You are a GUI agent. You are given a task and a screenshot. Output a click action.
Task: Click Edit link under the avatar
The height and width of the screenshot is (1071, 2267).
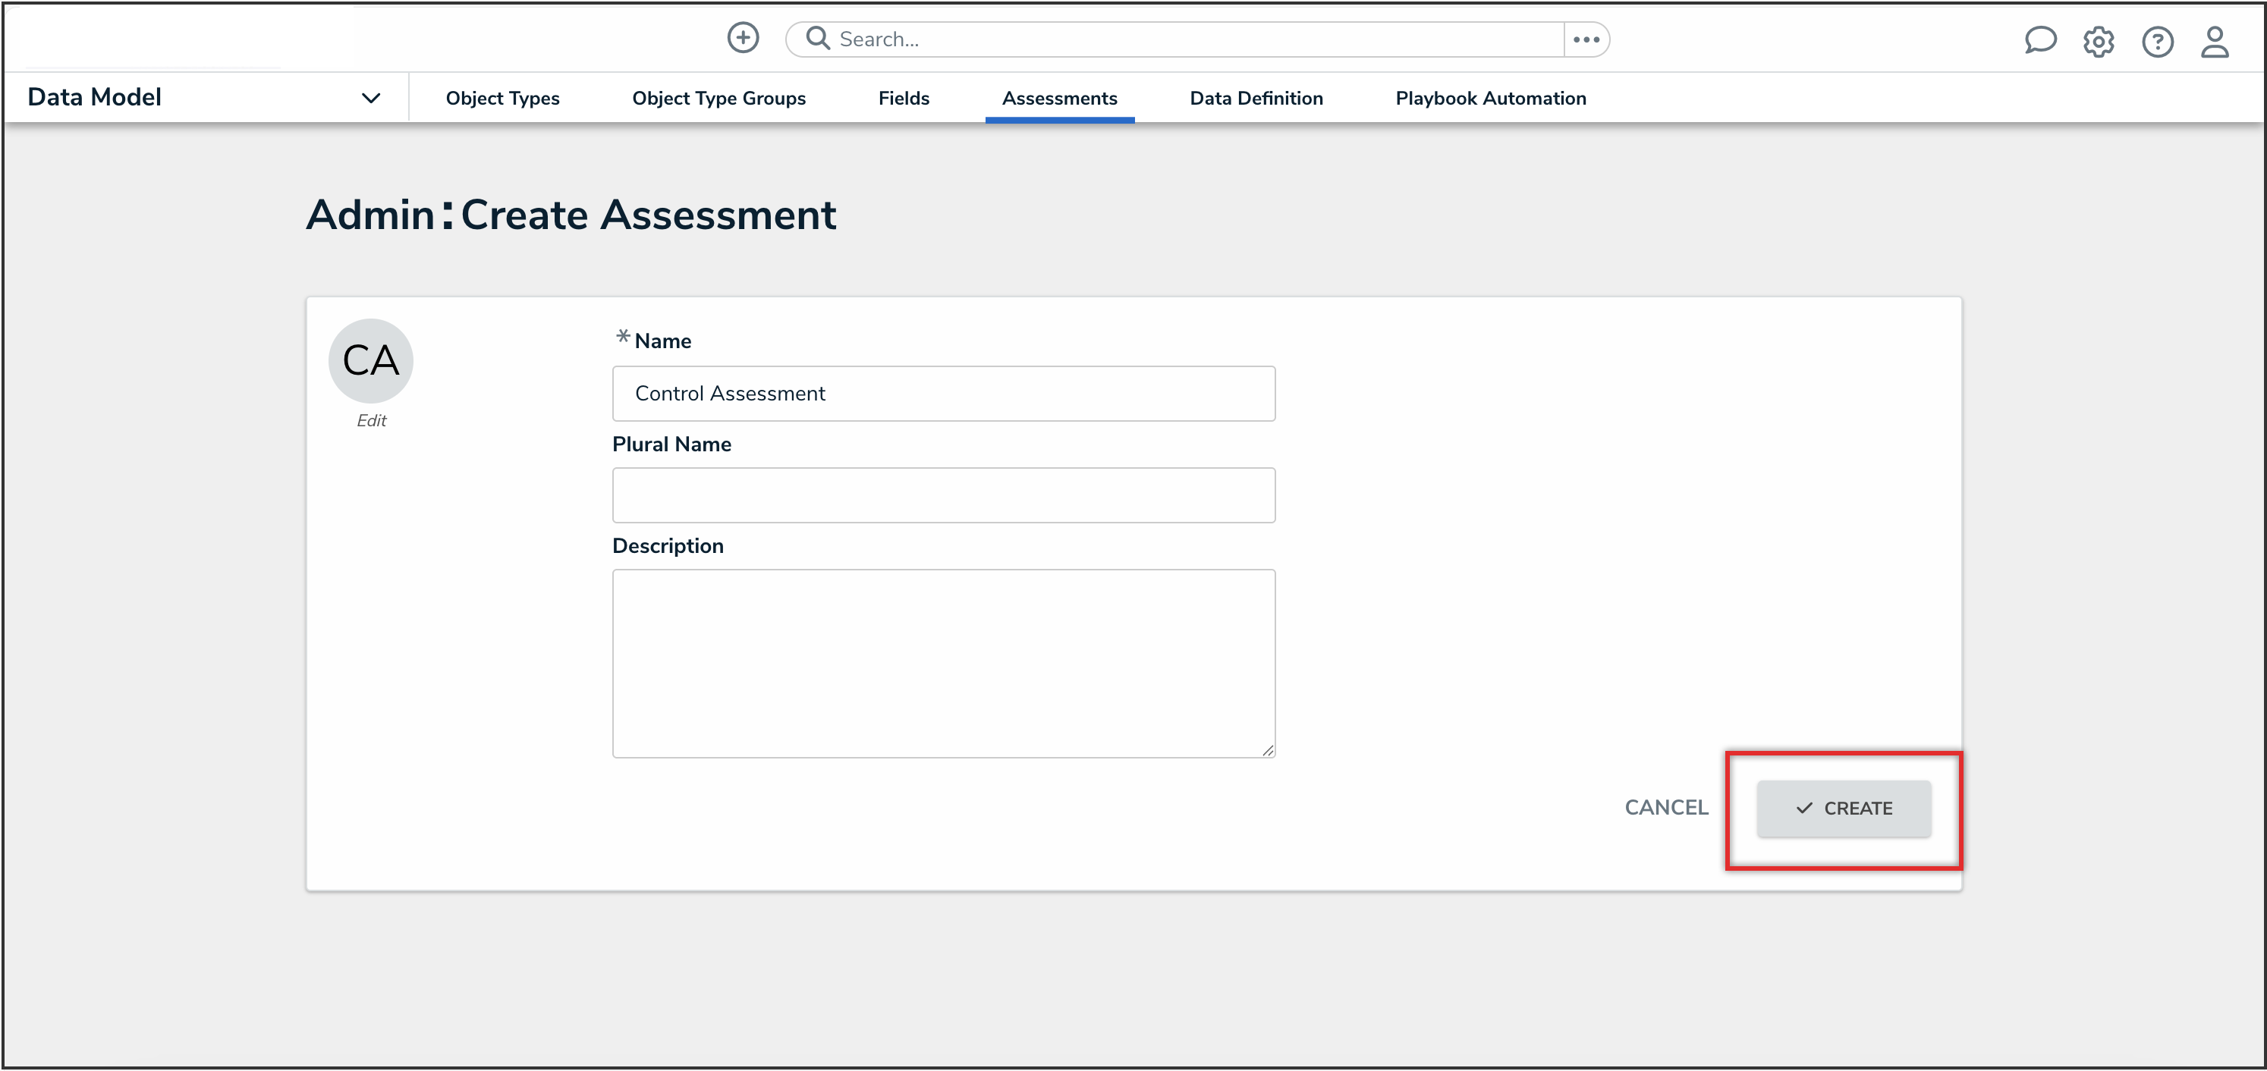370,421
